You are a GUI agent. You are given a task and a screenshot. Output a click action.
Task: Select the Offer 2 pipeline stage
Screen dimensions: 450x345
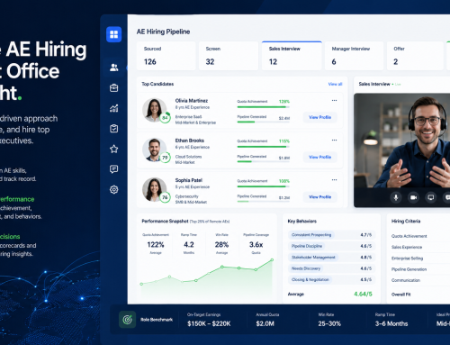pos(415,56)
